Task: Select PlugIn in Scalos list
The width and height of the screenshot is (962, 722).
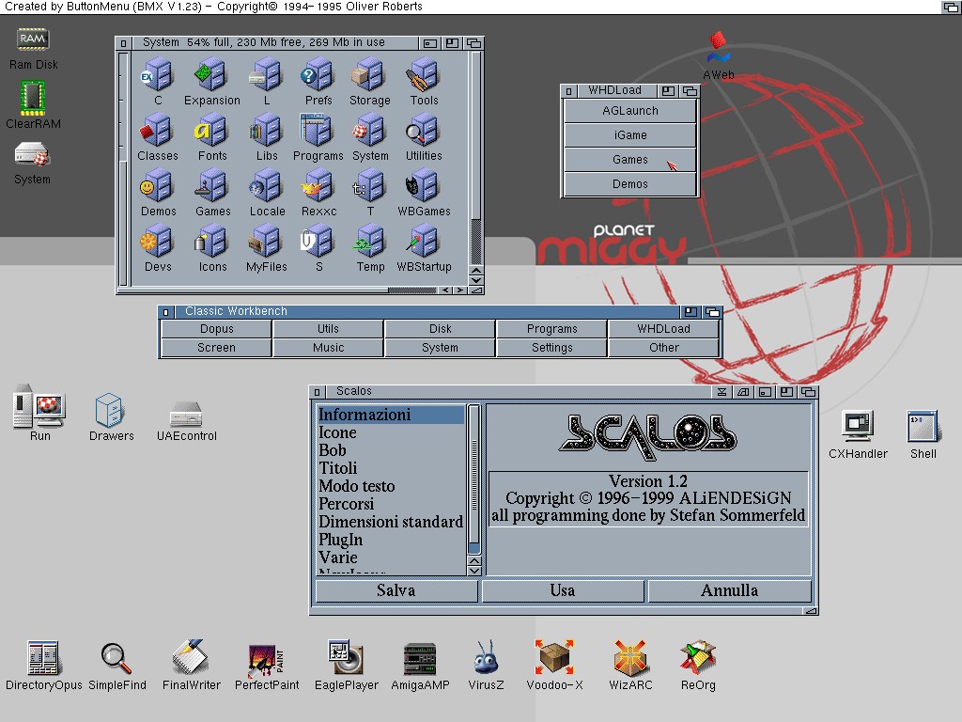Action: point(391,540)
